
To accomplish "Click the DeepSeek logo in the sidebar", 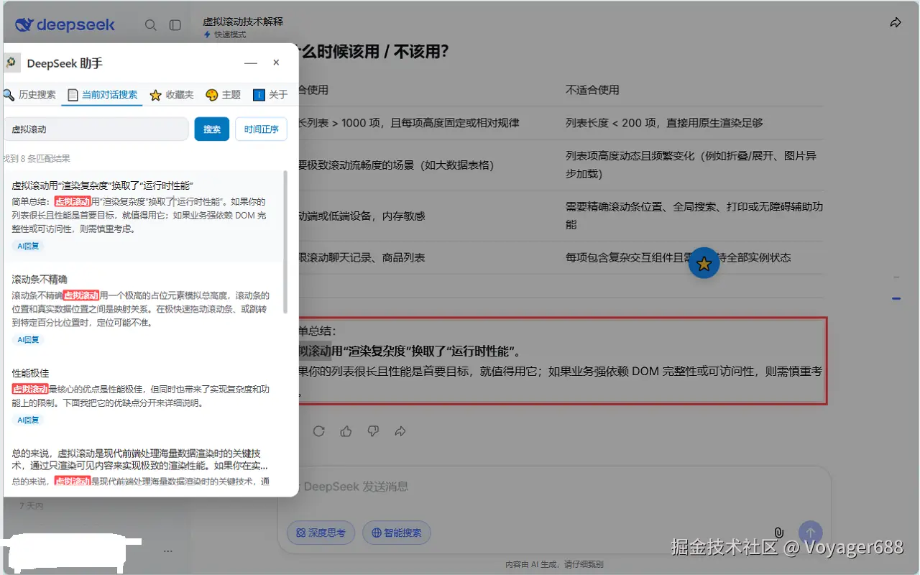I will 65,25.
